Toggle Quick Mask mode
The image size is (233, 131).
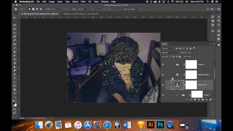tap(15, 109)
